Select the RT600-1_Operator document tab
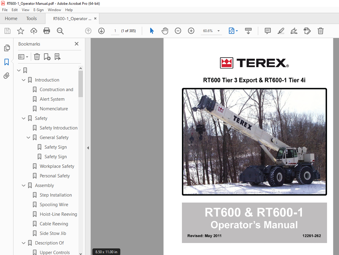The image size is (339, 255). 72,19
